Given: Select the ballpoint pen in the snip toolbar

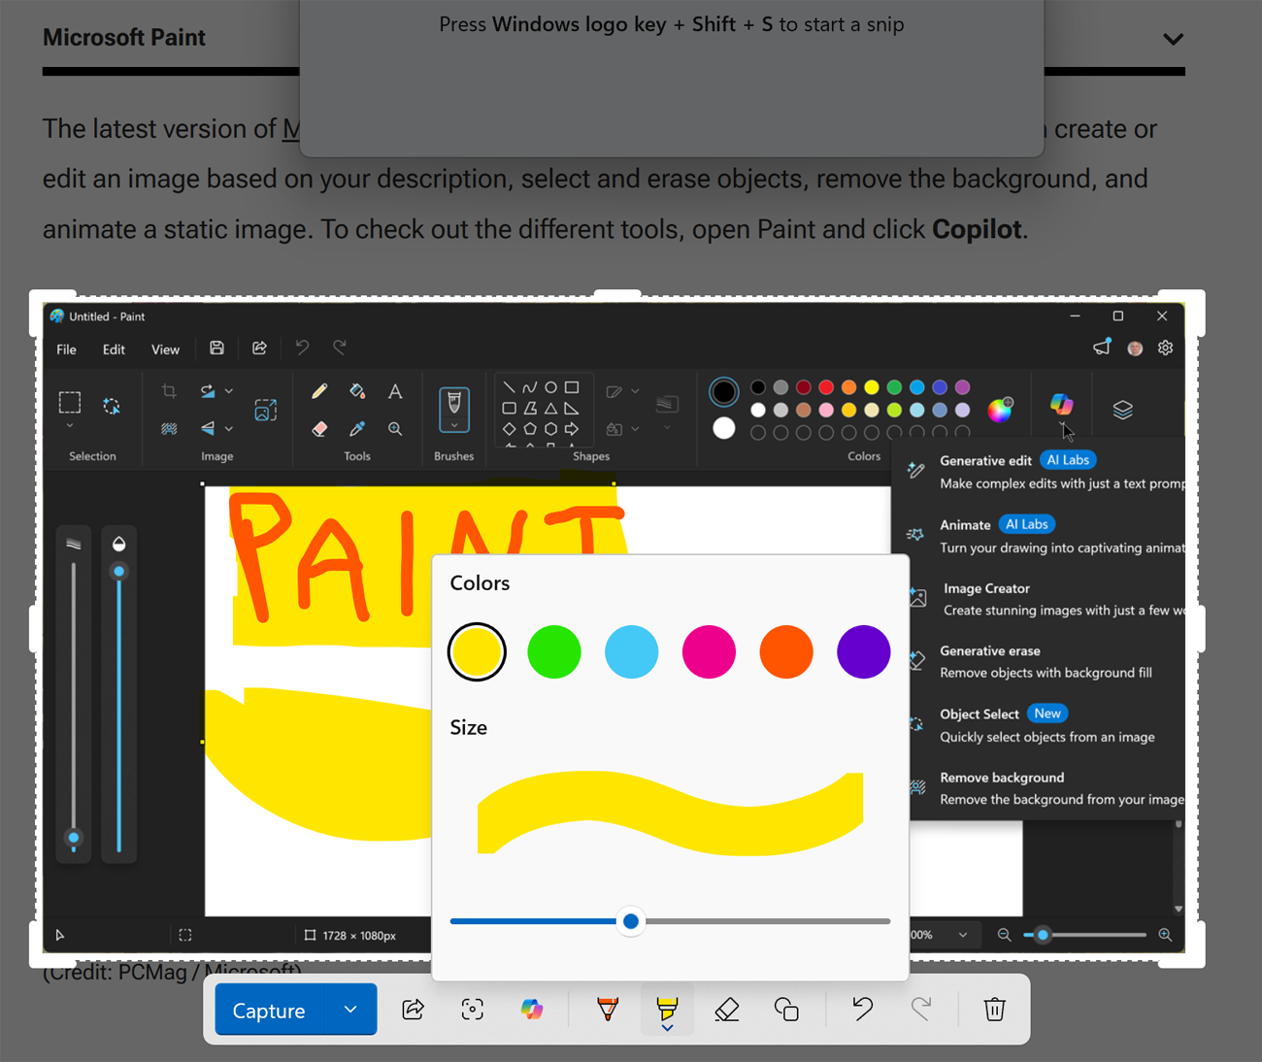Looking at the screenshot, I should pos(608,1010).
